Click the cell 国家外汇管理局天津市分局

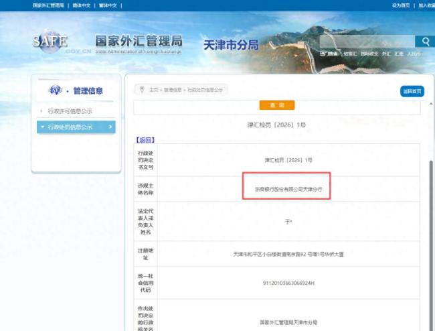(x=288, y=322)
